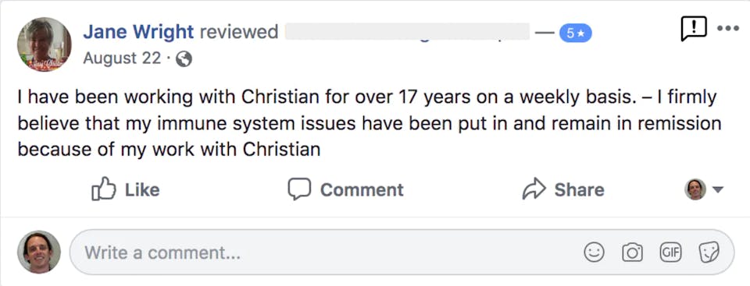
Task: Expand the comment-as profile dropdown arrow
Action: point(717,189)
